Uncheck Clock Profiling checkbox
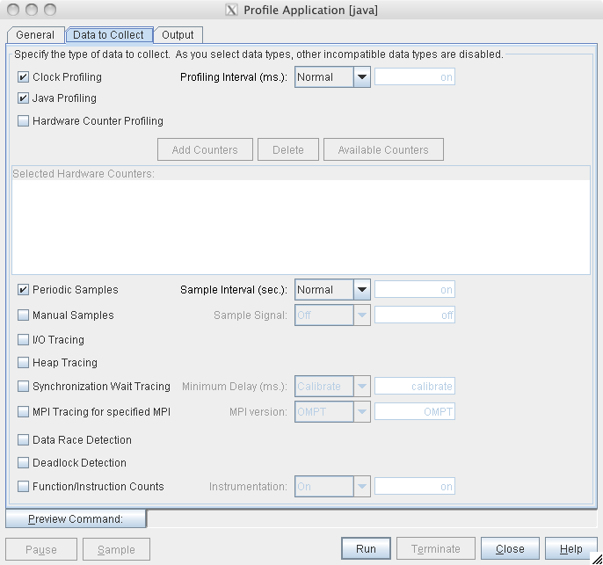 [23, 76]
